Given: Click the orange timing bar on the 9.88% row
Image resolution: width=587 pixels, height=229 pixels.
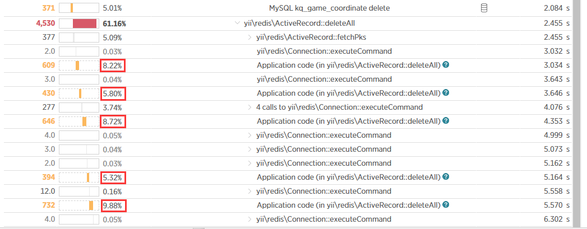Looking at the screenshot, I should point(91,205).
